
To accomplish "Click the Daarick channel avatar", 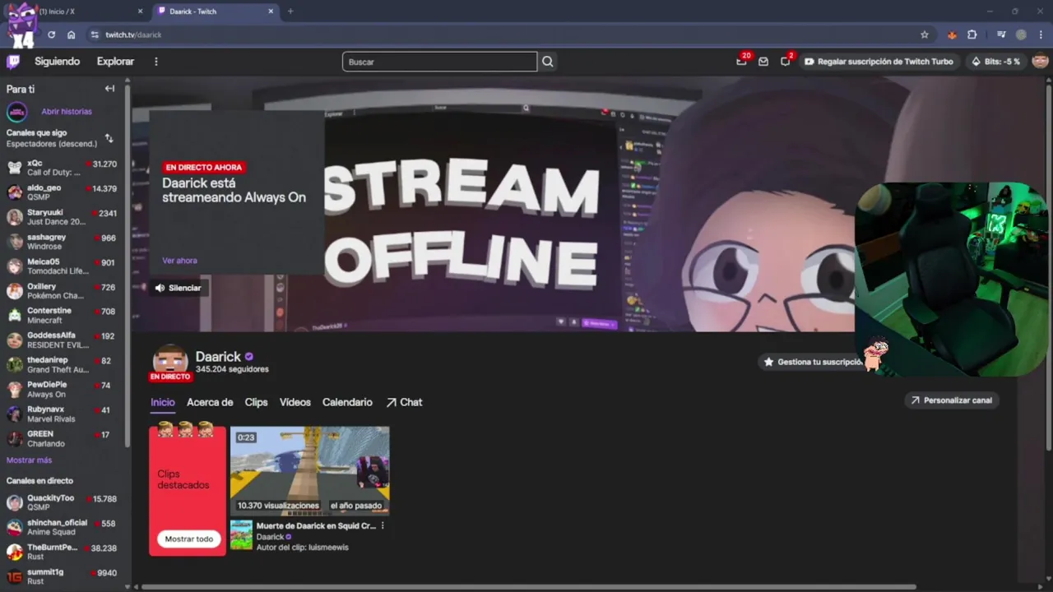I will tap(170, 361).
